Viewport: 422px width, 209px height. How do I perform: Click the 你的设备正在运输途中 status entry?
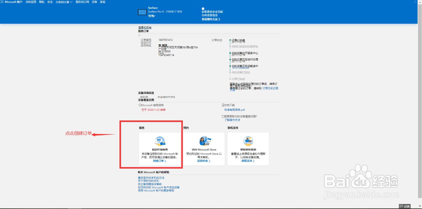click(245, 66)
